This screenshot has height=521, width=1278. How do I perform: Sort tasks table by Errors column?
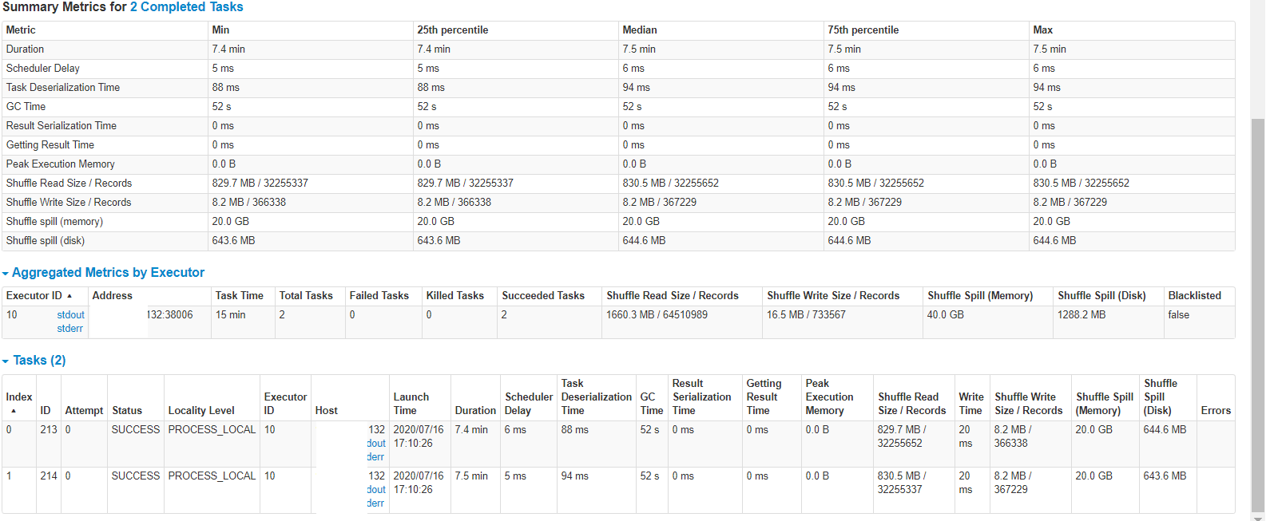coord(1216,411)
